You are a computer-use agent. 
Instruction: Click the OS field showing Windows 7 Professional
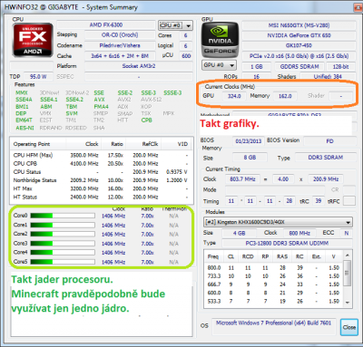click(274, 323)
